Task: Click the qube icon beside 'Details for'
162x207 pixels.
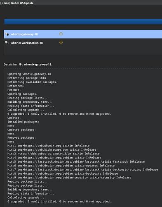Action: [21, 65]
